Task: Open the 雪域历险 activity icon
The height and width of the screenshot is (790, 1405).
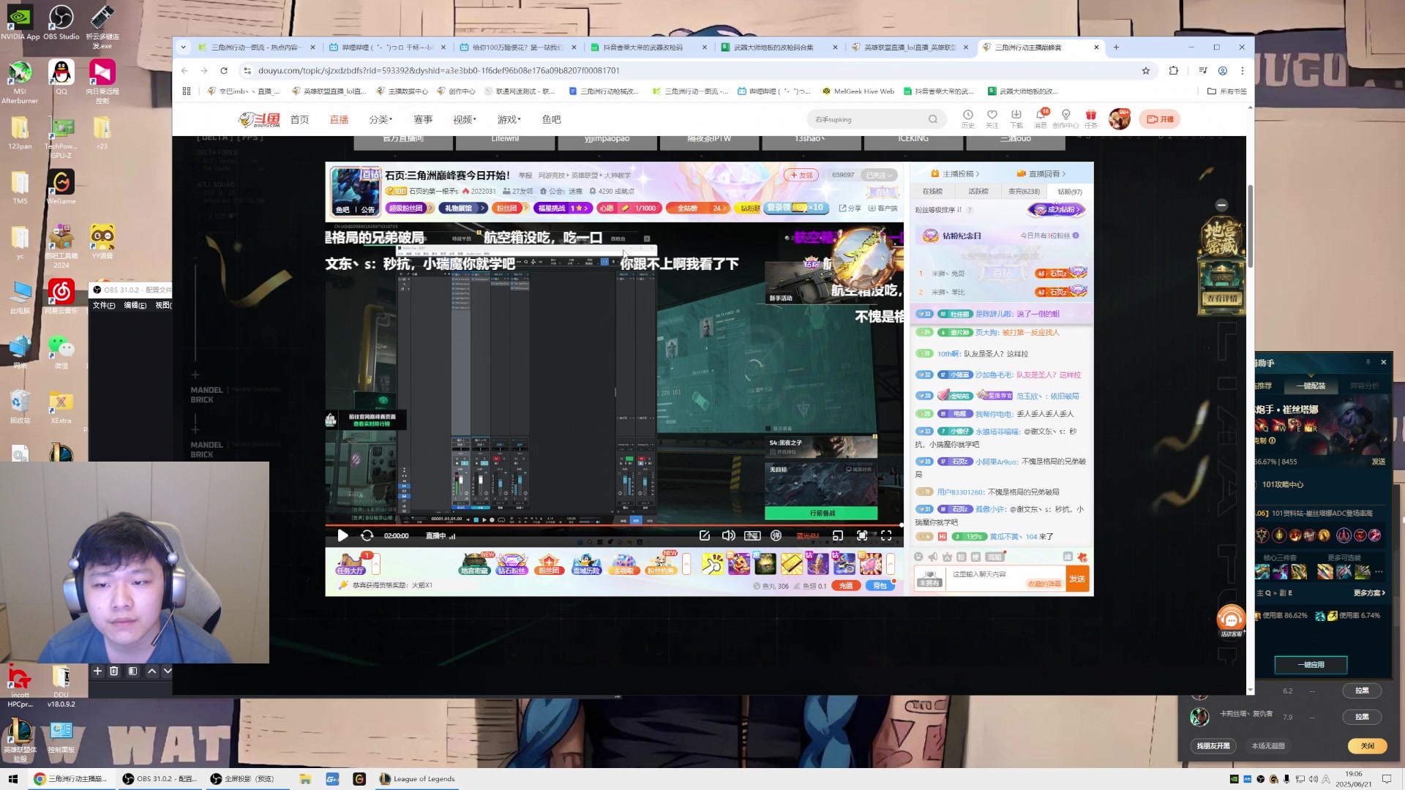Action: 586,564
